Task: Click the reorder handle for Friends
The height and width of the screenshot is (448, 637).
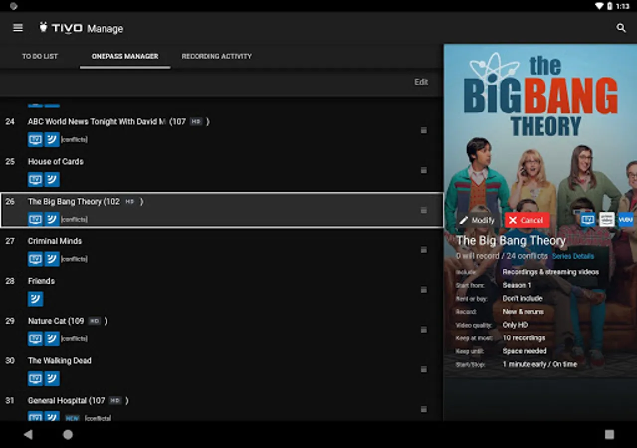Action: [x=424, y=290]
